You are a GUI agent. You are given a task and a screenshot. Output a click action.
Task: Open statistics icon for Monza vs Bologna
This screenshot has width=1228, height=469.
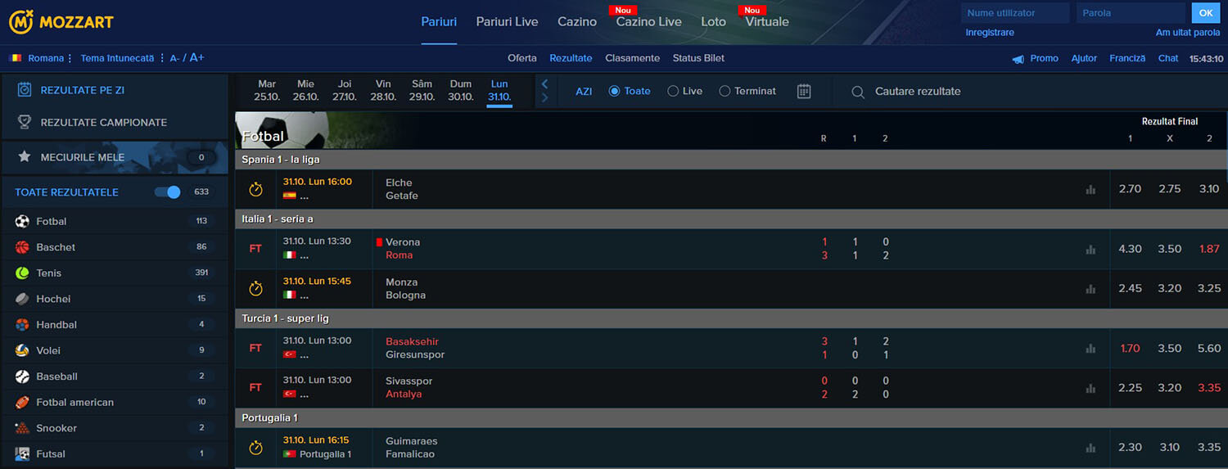point(1090,289)
